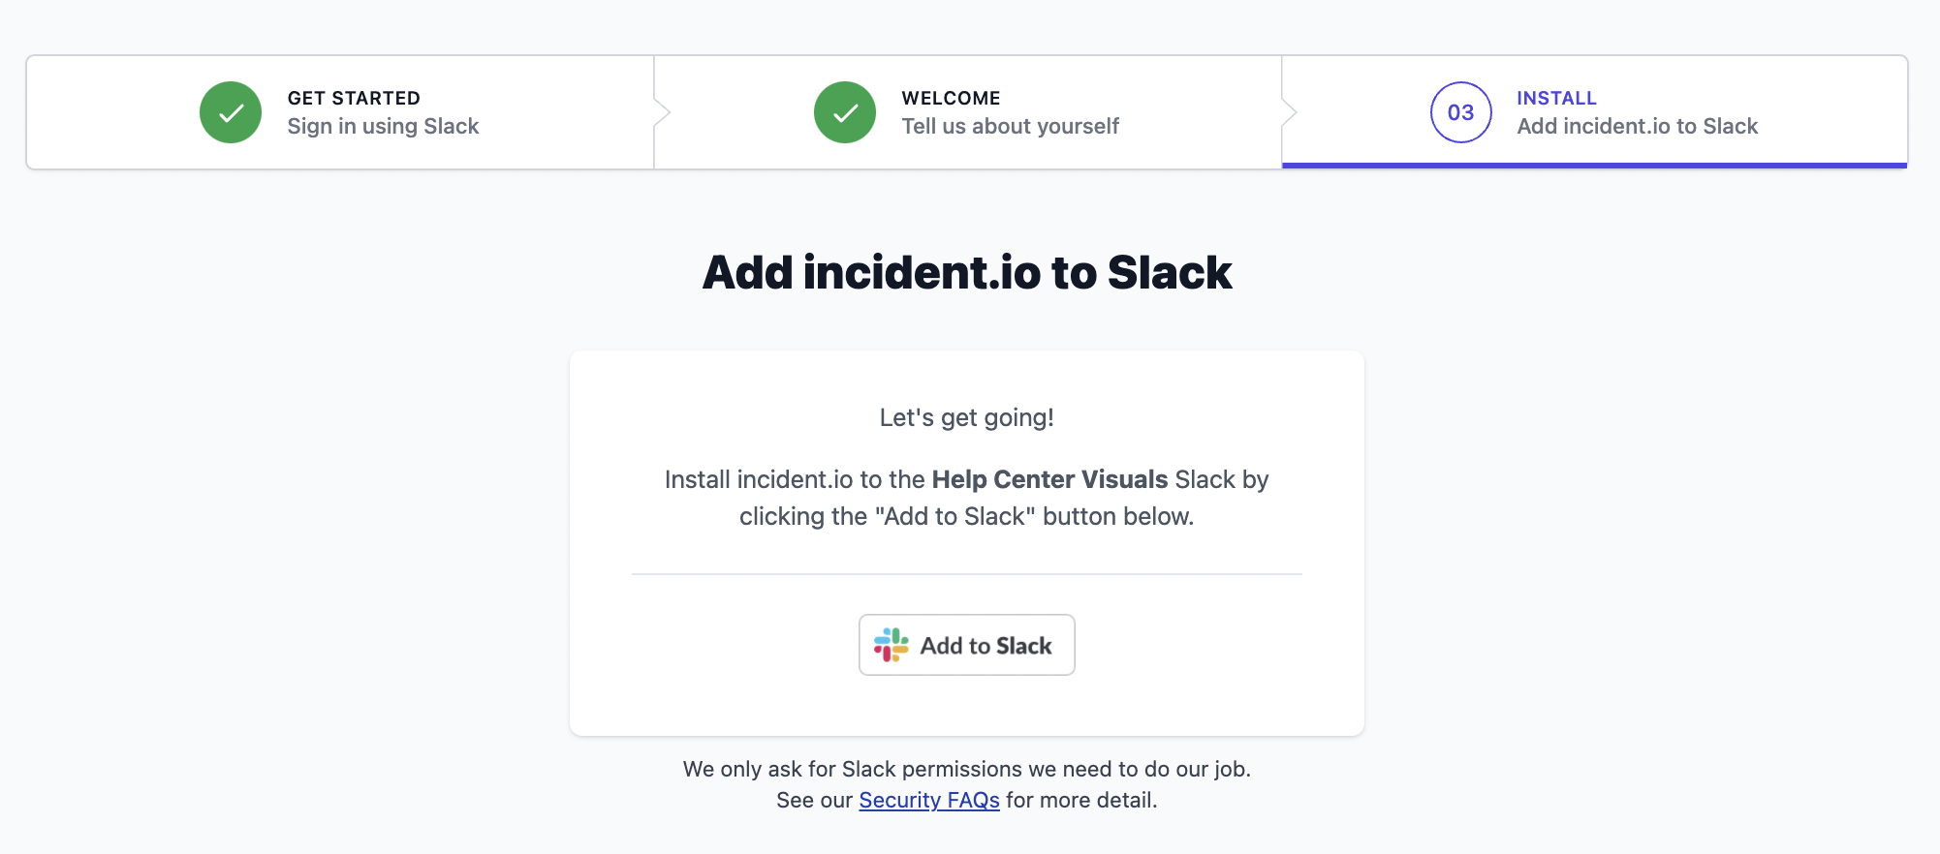Open the Security FAQs link
The height and width of the screenshot is (854, 1940).
[928, 800]
